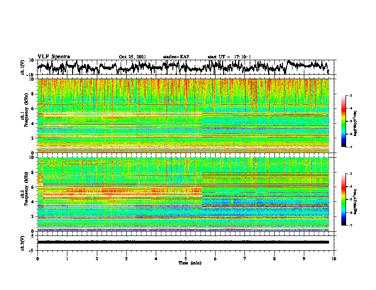
Task: Select the "Oct. 25, 2021" date label
Action: coord(132,57)
